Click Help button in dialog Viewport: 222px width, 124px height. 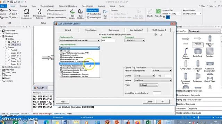pyautogui.click(x=62, y=102)
